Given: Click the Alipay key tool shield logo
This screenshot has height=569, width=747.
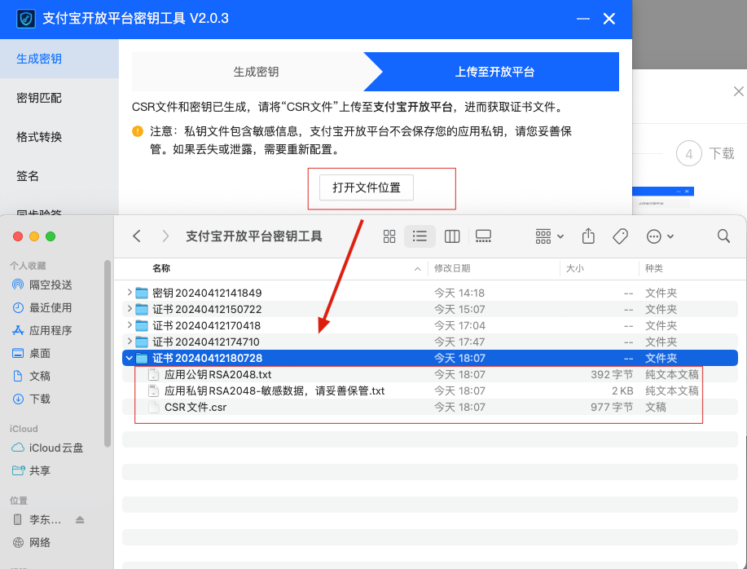Looking at the screenshot, I should pos(26,19).
